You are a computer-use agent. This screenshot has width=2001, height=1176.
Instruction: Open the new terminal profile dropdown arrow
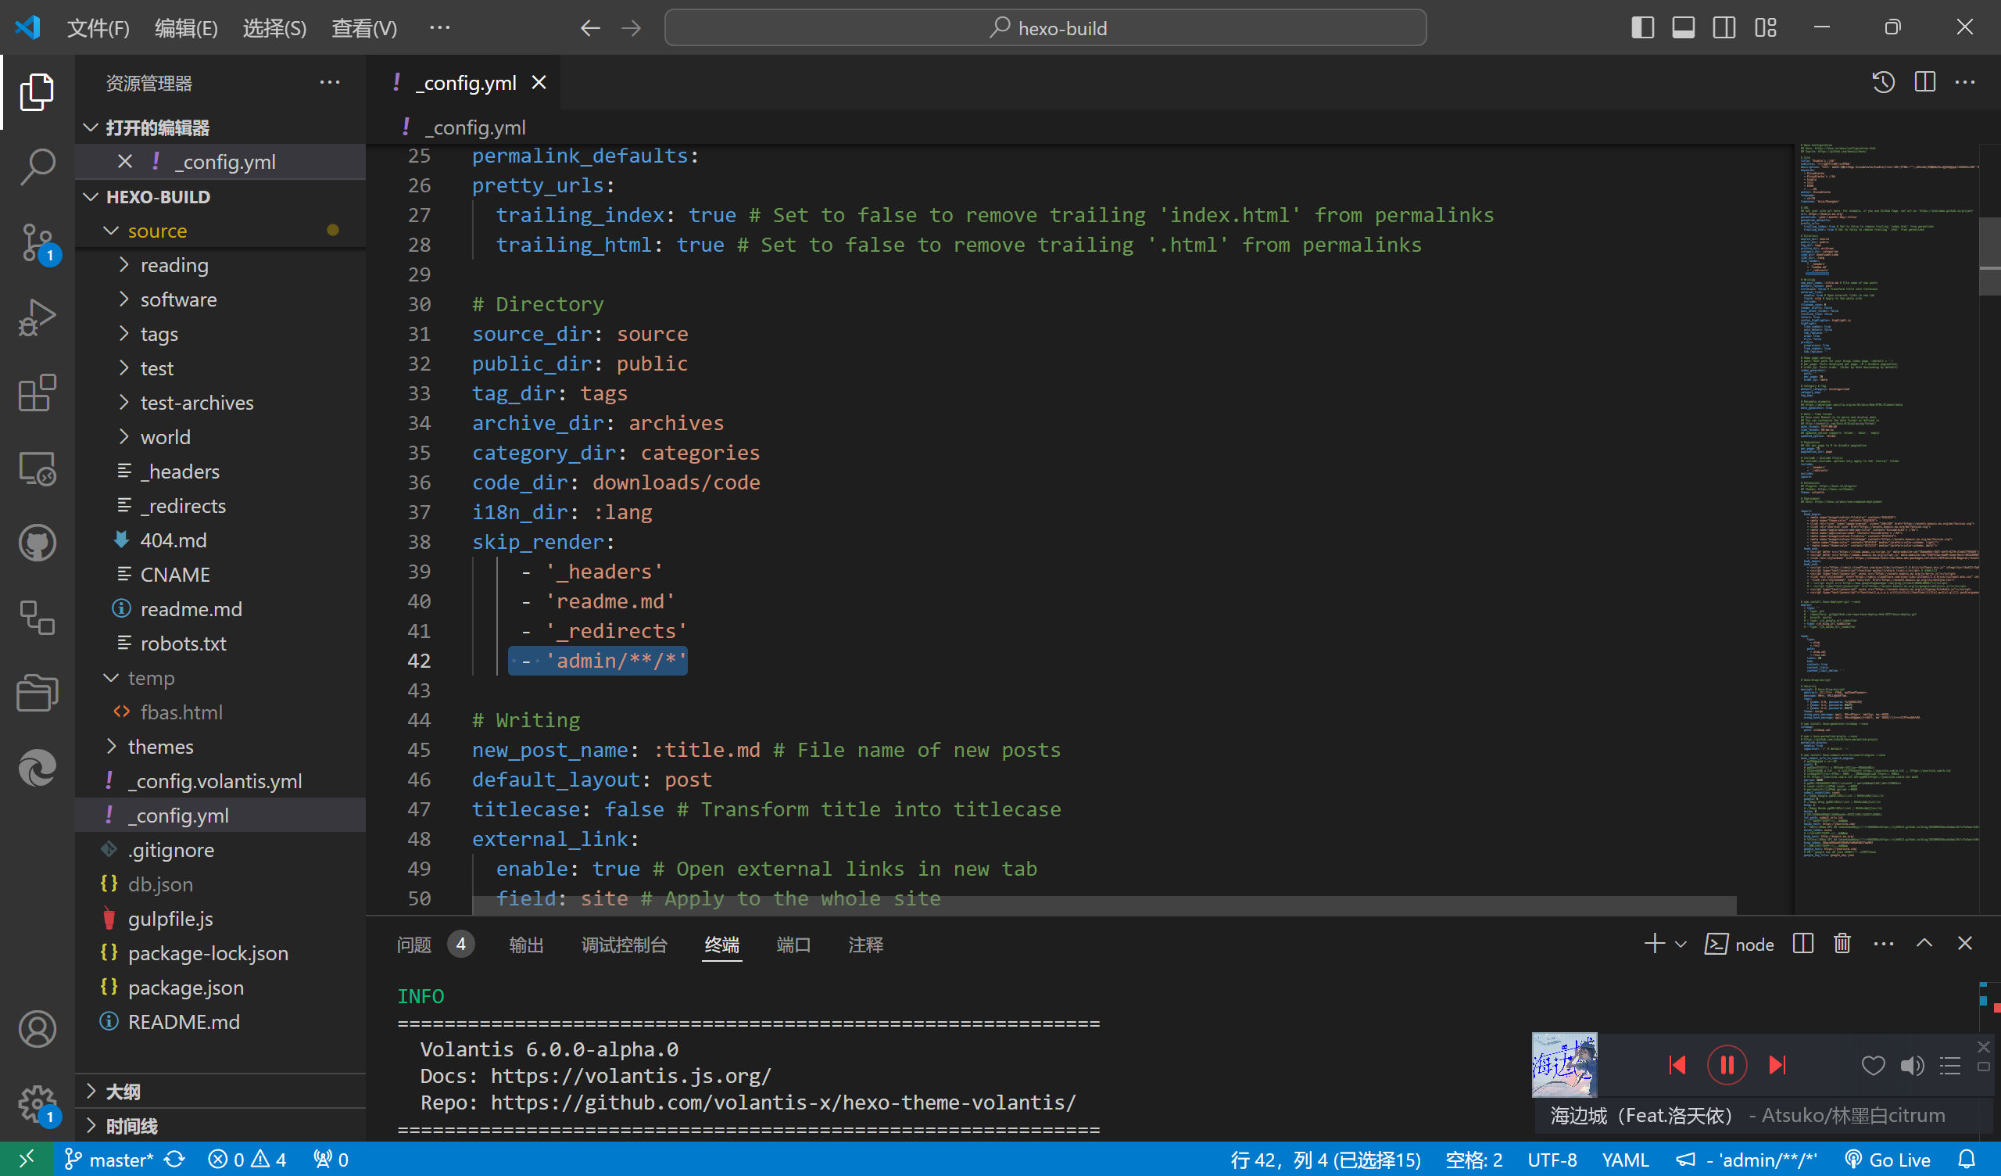[x=1681, y=945]
